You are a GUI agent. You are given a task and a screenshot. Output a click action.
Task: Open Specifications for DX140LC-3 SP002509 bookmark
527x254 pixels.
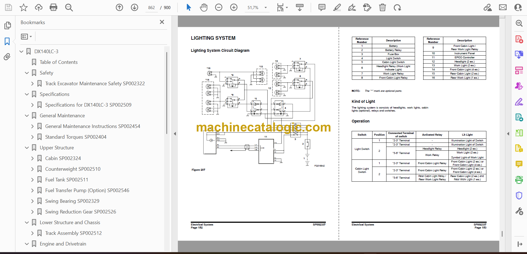point(88,105)
